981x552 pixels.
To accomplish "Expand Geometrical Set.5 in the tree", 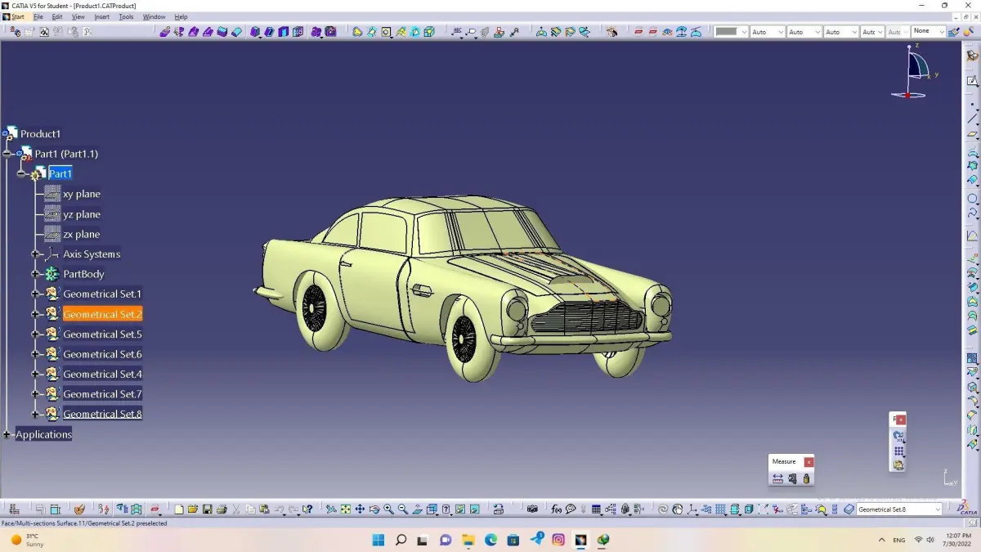I will (x=35, y=334).
